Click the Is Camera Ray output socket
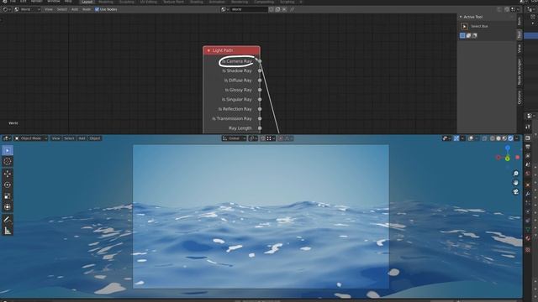The height and width of the screenshot is (302, 538). click(260, 61)
